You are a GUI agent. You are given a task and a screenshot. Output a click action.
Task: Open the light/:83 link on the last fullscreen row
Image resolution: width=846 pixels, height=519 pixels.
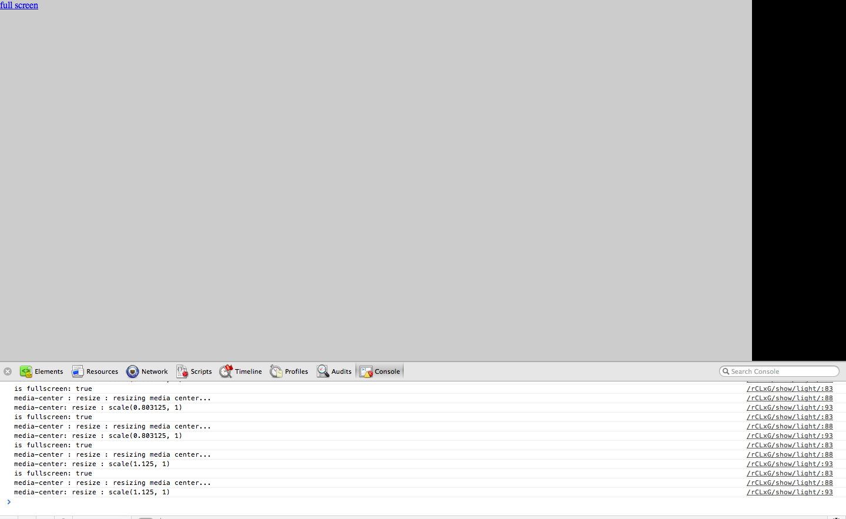coord(790,473)
